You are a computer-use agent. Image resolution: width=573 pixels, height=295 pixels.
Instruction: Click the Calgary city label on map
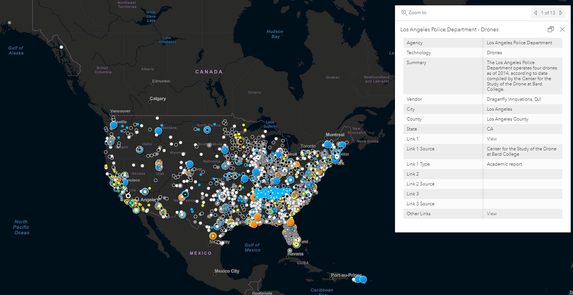[x=158, y=98]
